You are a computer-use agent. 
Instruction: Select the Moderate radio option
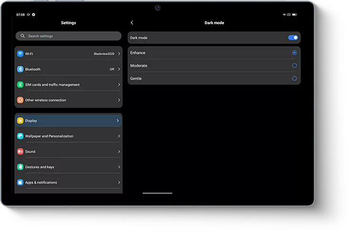294,66
